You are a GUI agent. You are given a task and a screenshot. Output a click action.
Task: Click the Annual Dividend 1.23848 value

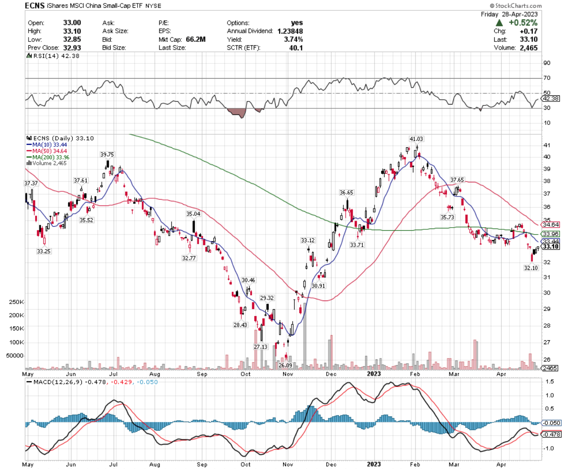pos(290,31)
